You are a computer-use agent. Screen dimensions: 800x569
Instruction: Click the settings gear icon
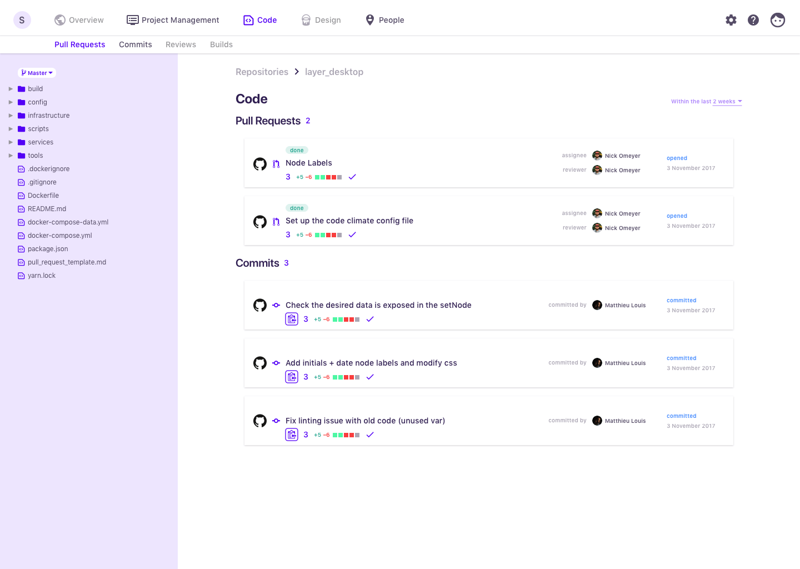click(x=731, y=20)
